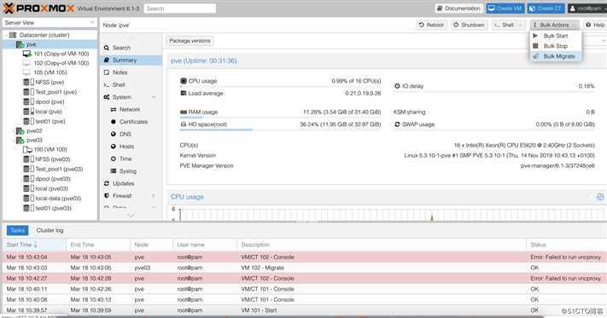Click Help button
The width and height of the screenshot is (607, 318).
tap(595, 25)
